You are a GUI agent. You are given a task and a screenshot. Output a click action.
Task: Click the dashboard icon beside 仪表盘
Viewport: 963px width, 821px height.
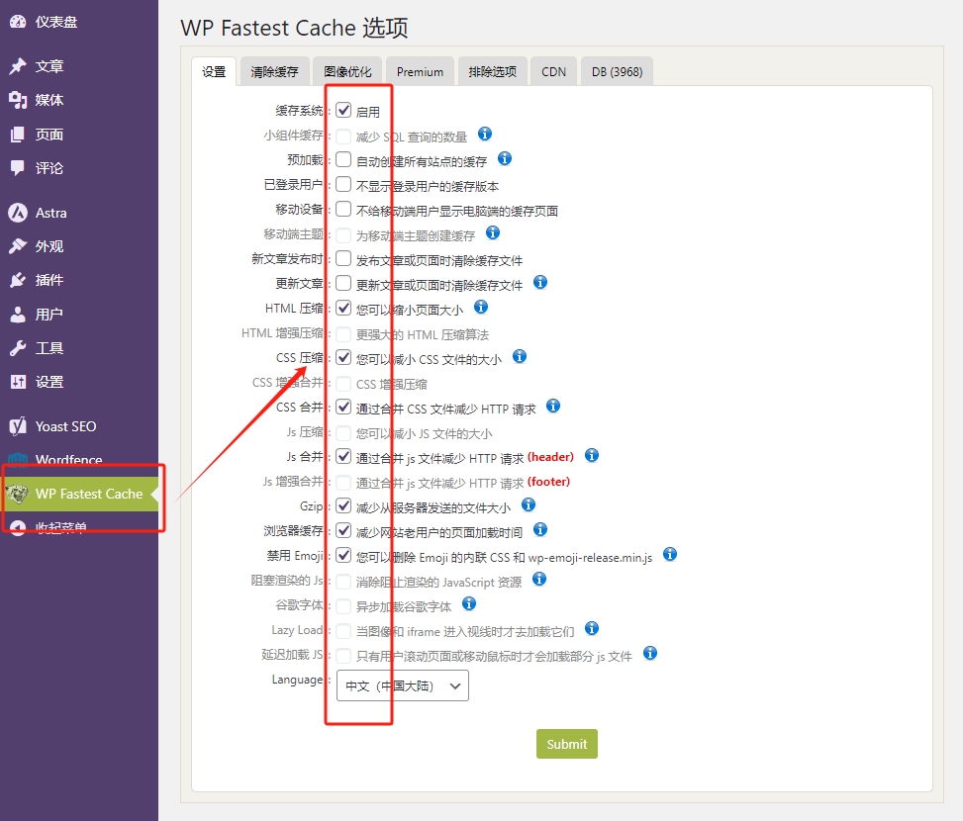18,22
